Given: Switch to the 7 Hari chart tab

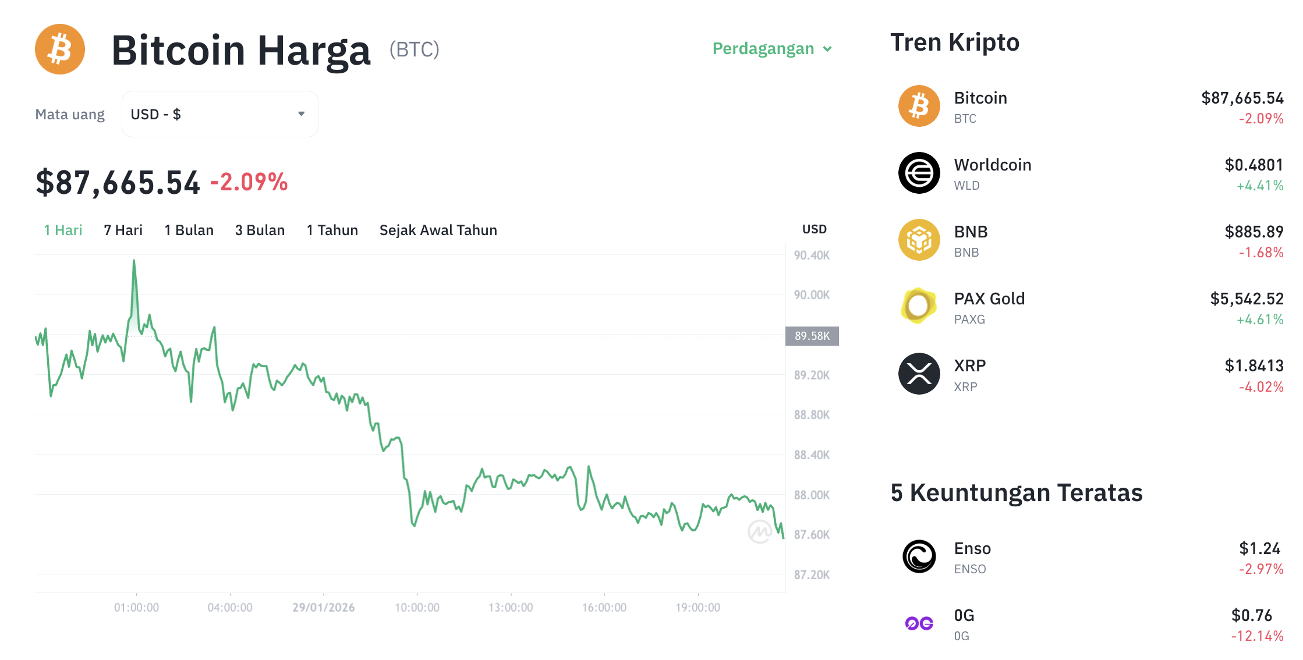Looking at the screenshot, I should point(123,230).
